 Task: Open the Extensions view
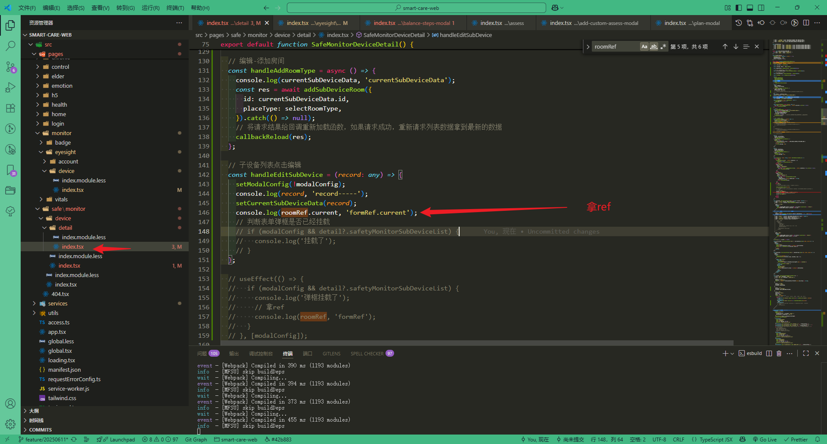click(10, 108)
